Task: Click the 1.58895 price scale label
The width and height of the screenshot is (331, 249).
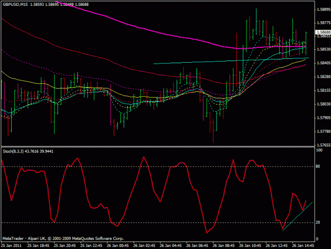Action: pyautogui.click(x=324, y=10)
